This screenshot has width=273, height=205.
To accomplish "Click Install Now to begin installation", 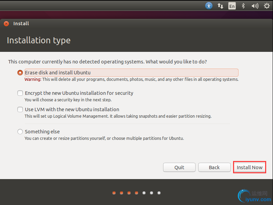I will click(x=249, y=167).
